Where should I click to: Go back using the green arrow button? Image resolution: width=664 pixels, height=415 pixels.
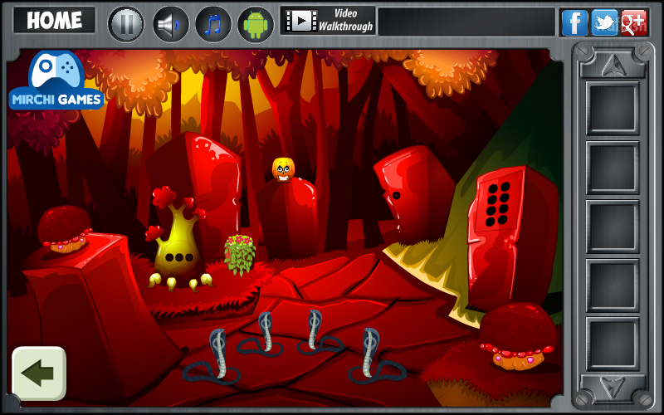click(x=39, y=373)
